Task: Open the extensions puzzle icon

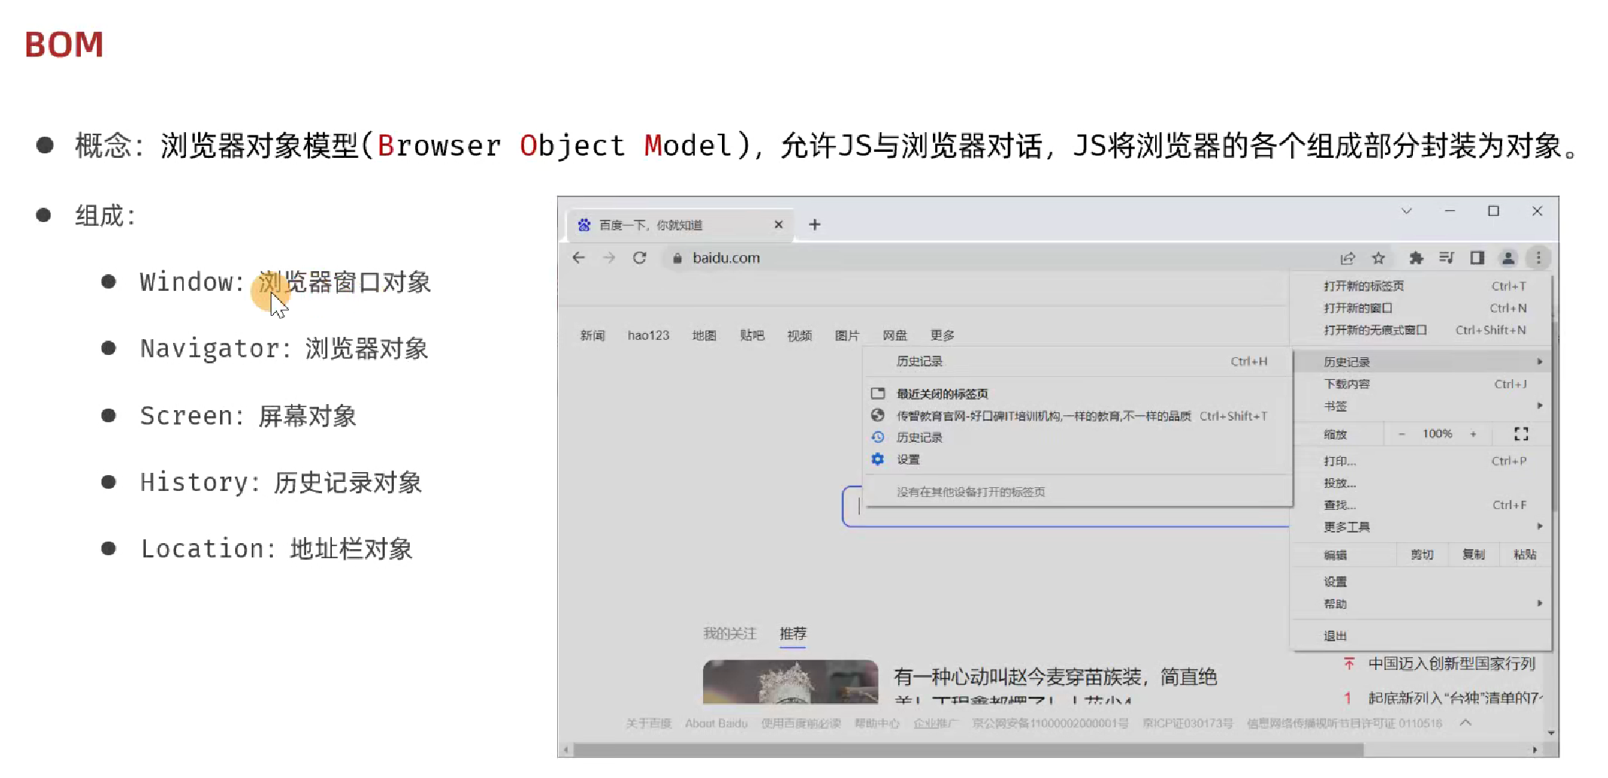Action: tap(1416, 258)
